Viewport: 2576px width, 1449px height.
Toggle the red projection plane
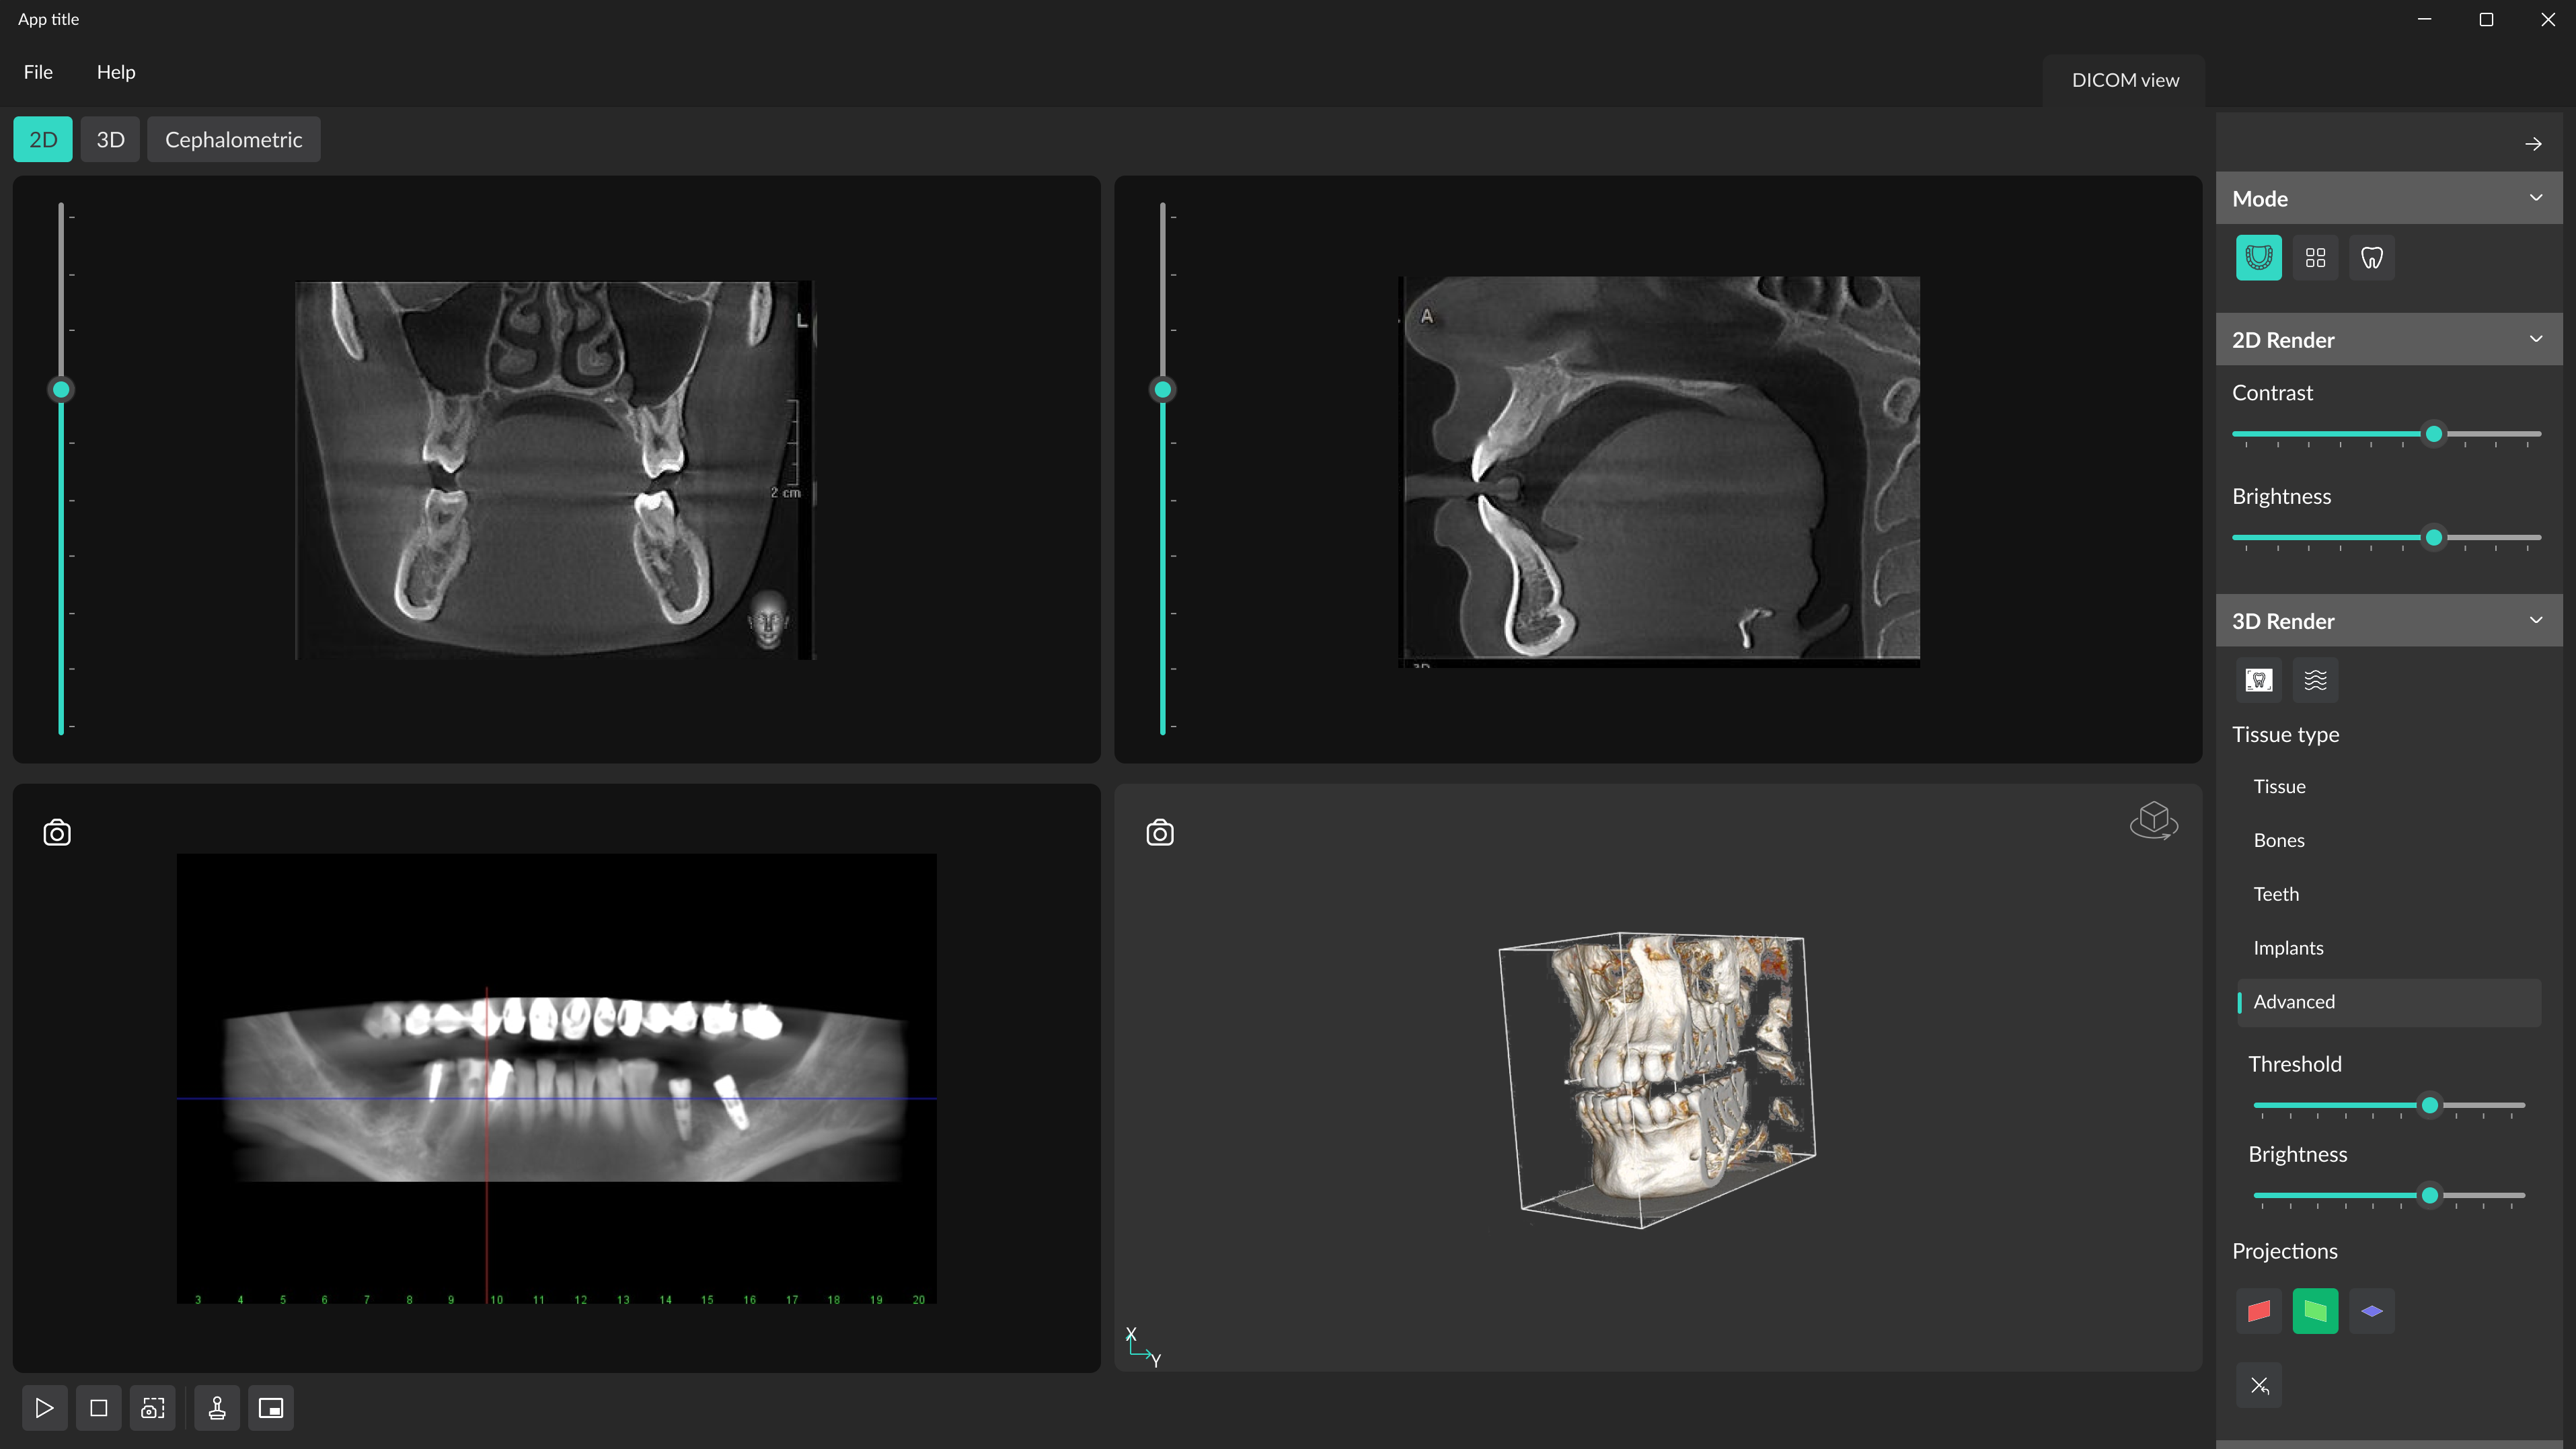coord(2258,1311)
